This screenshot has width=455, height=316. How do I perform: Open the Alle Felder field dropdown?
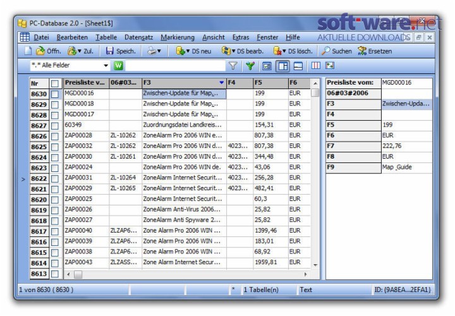[106, 66]
